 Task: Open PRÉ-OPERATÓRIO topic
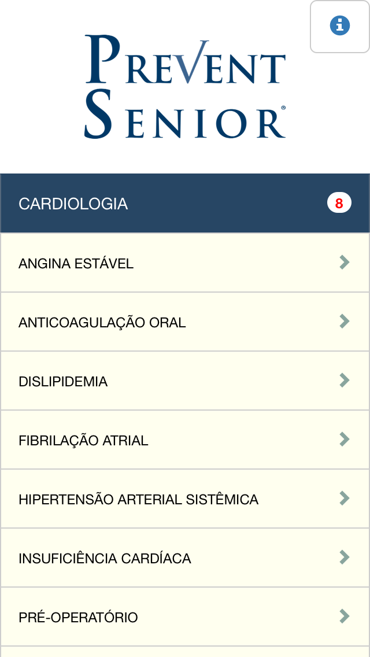pyautogui.click(x=185, y=617)
